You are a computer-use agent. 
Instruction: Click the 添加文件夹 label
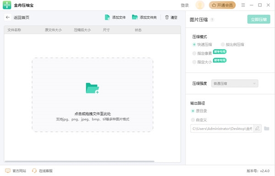point(148,17)
